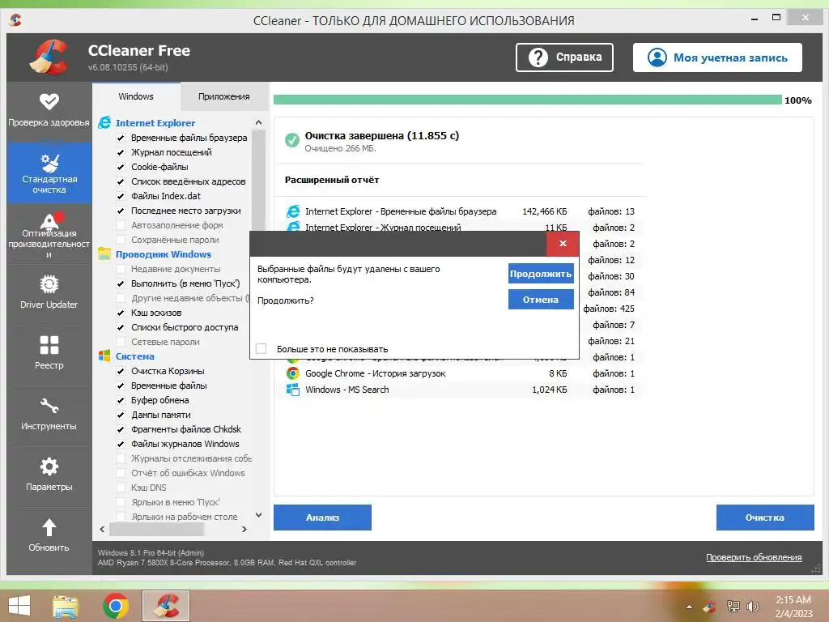The width and height of the screenshot is (829, 622).
Task: Click Windows icon in MS Search row
Action: coord(293,390)
